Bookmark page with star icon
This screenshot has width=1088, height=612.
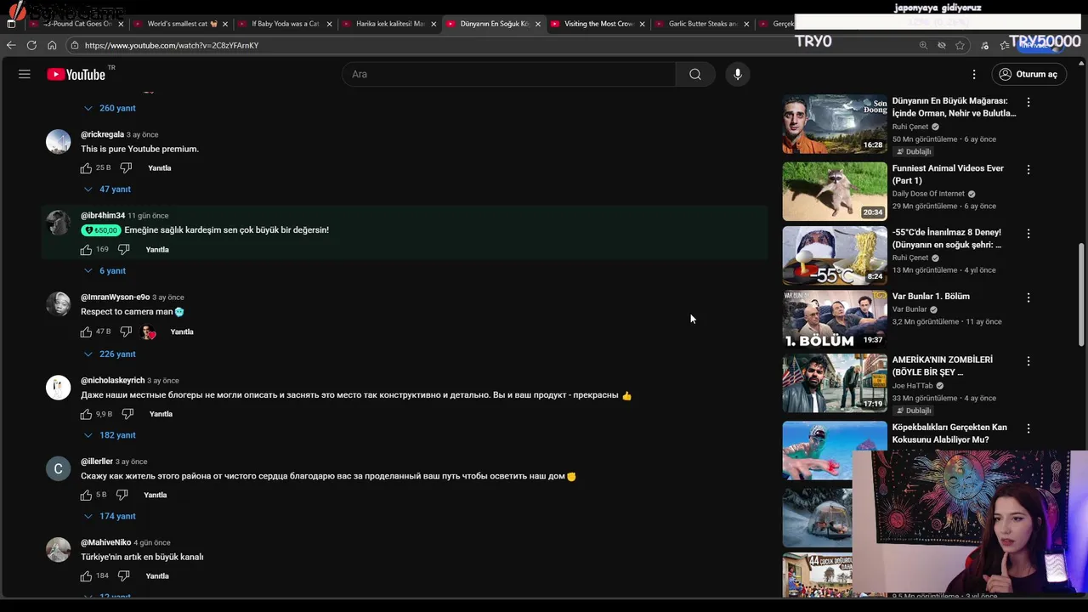960,45
